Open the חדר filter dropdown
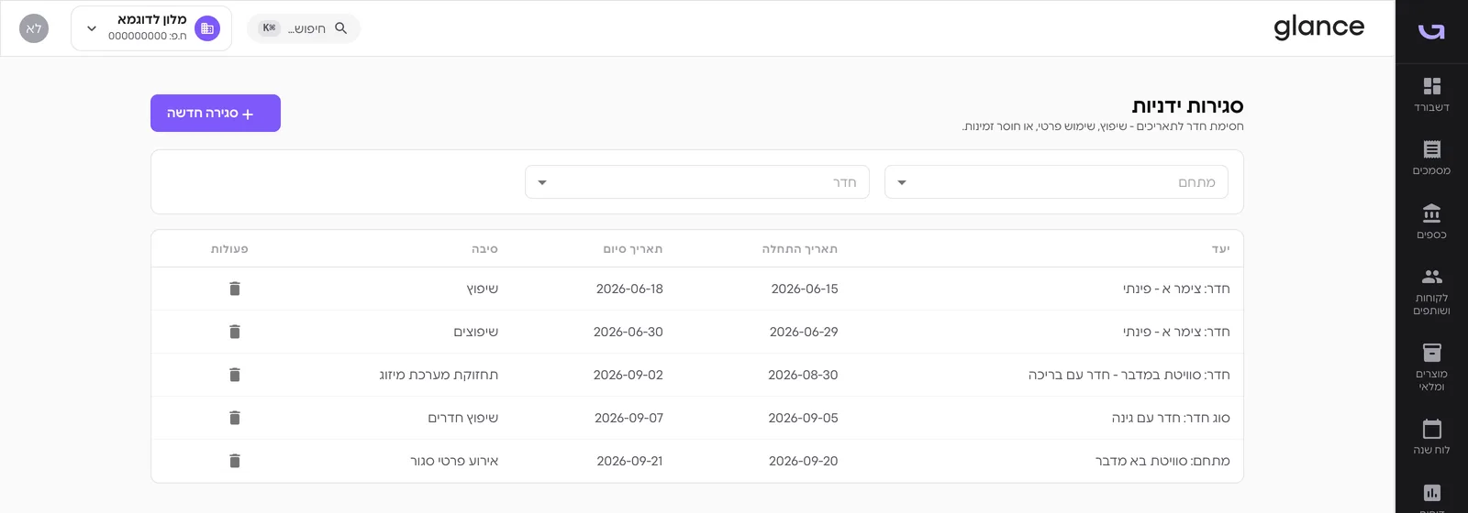 coord(697,182)
